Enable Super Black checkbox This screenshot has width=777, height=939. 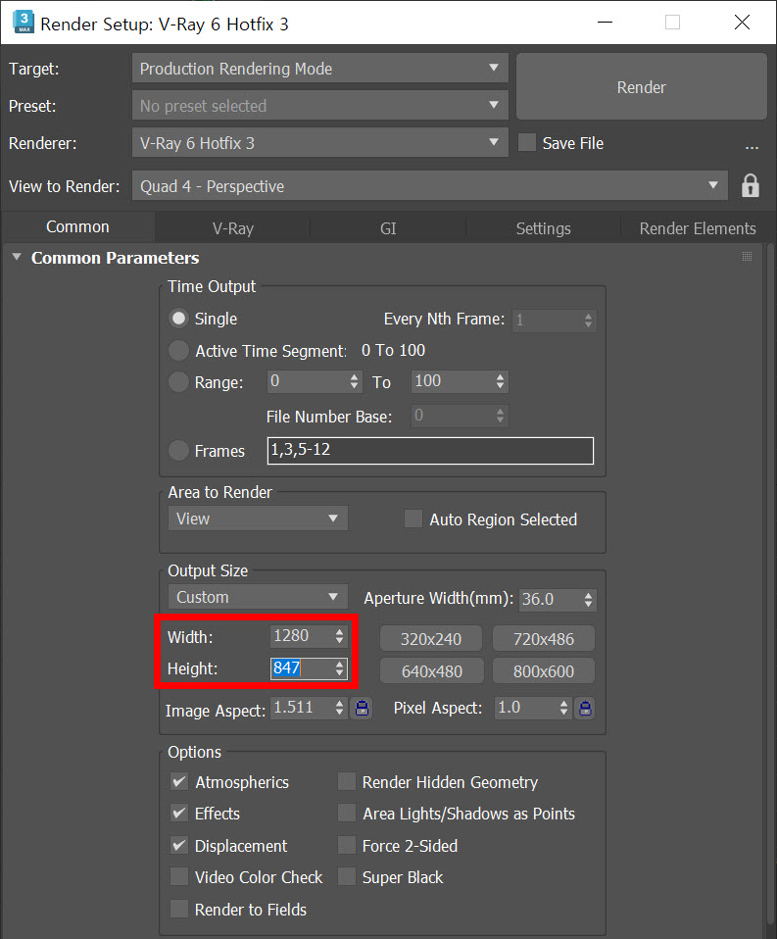coord(347,876)
